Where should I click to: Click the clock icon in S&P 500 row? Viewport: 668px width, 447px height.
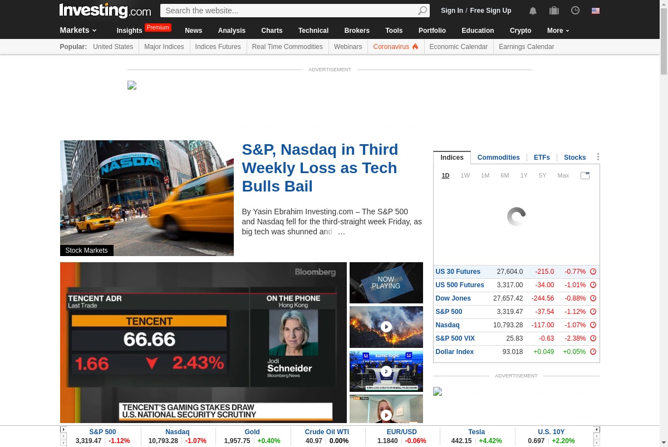[x=593, y=312]
